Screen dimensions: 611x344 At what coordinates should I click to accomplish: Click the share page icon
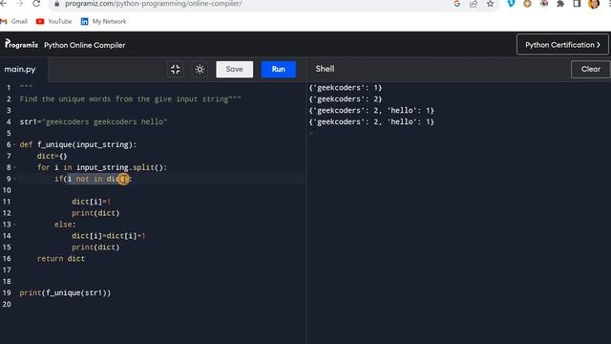click(x=474, y=4)
